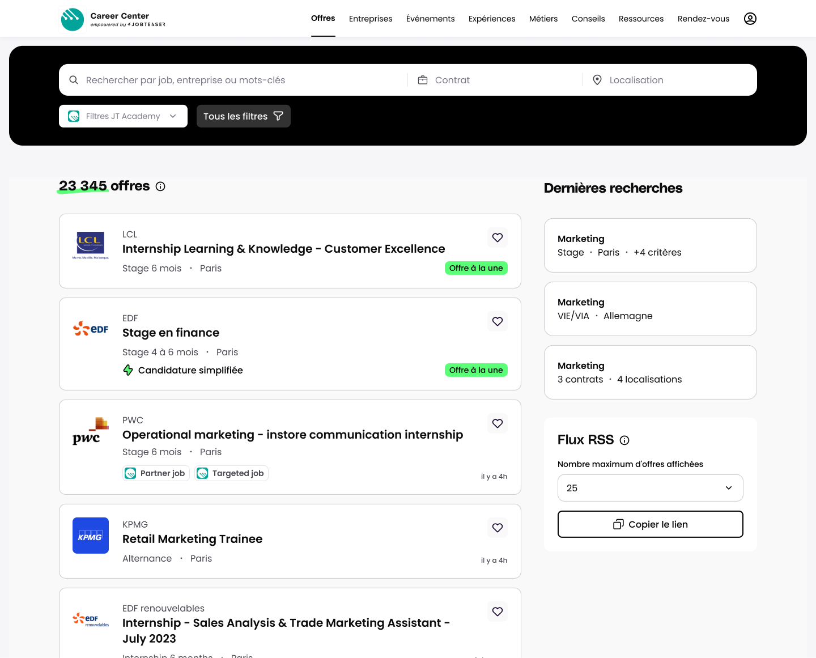Click the LCL Offre à la une badge
Viewport: 816px width, 658px height.
pos(476,268)
